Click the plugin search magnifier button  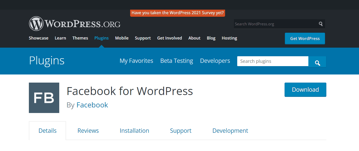tap(317, 62)
